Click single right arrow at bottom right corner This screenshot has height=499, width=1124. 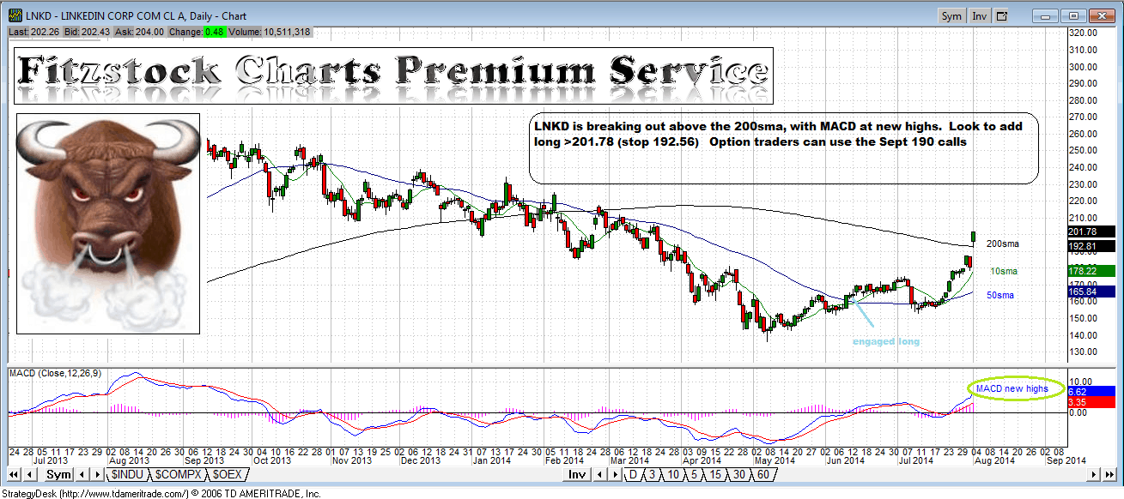click(1094, 474)
